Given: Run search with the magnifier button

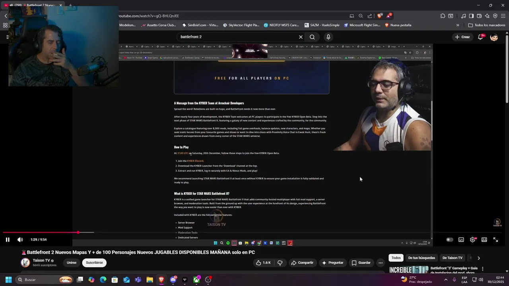Looking at the screenshot, I should tap(312, 37).
